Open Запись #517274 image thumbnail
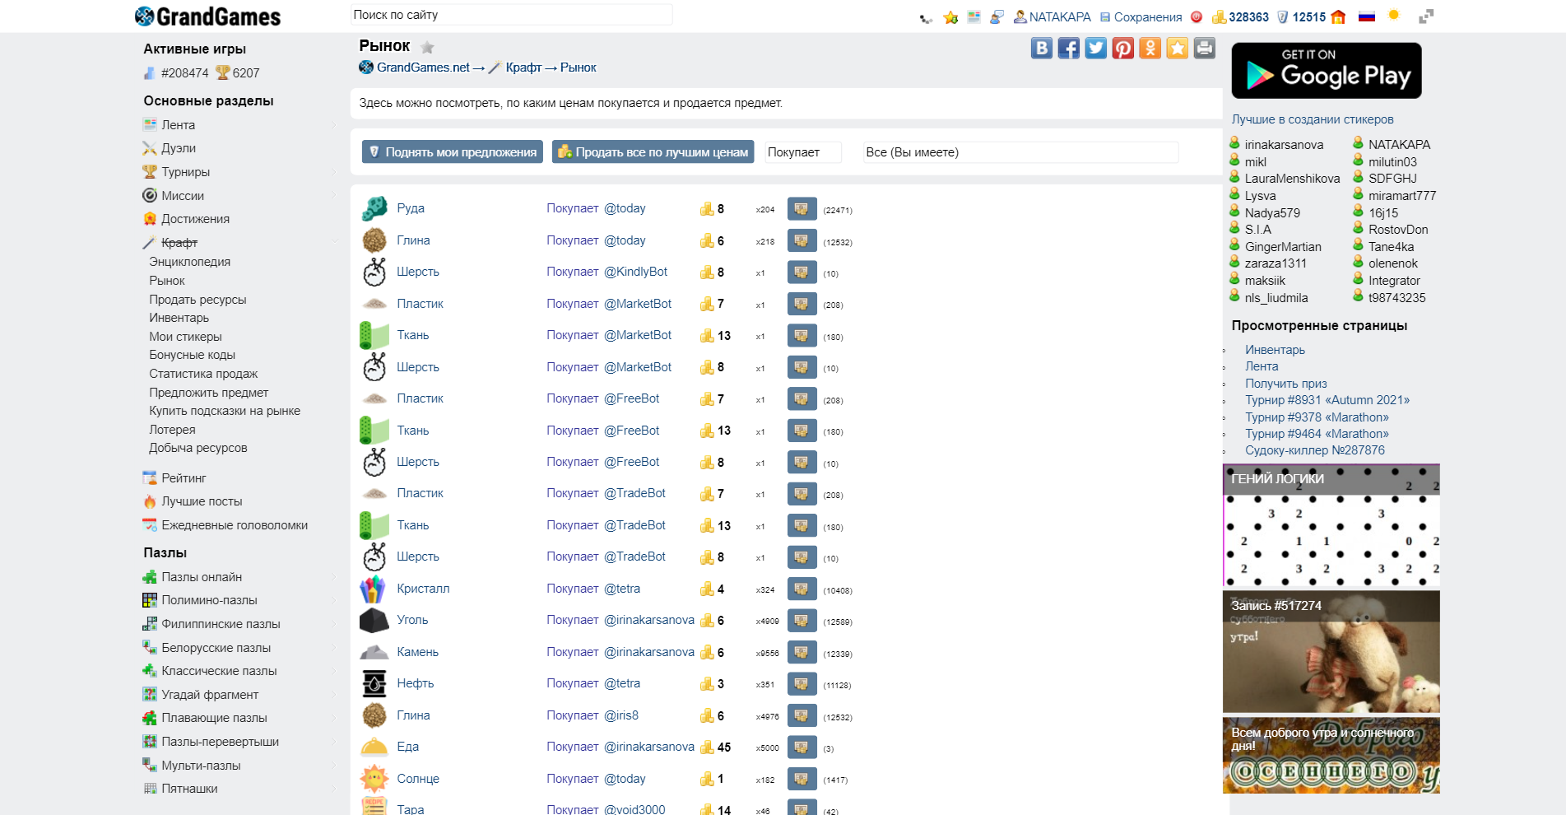1566x815 pixels. [1331, 651]
